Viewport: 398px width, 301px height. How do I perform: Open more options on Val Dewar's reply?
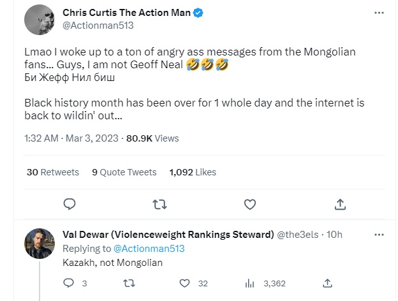pyautogui.click(x=380, y=233)
